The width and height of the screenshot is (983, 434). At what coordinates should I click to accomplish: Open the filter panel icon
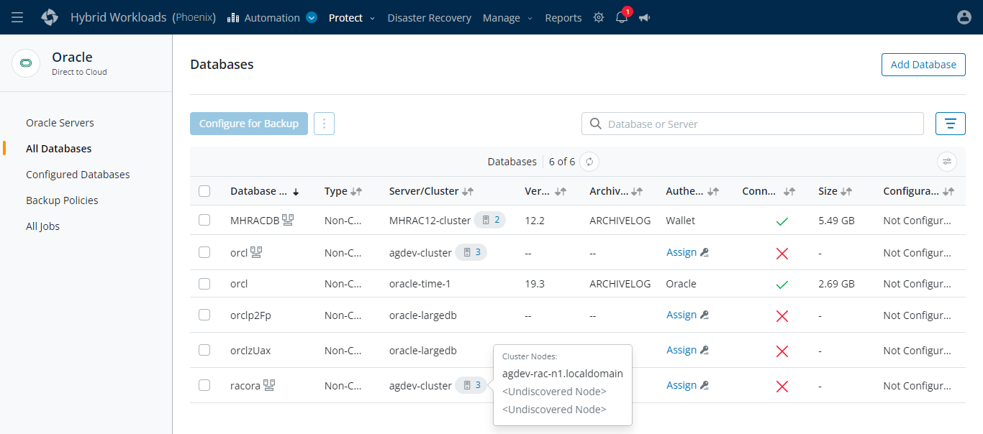click(950, 124)
